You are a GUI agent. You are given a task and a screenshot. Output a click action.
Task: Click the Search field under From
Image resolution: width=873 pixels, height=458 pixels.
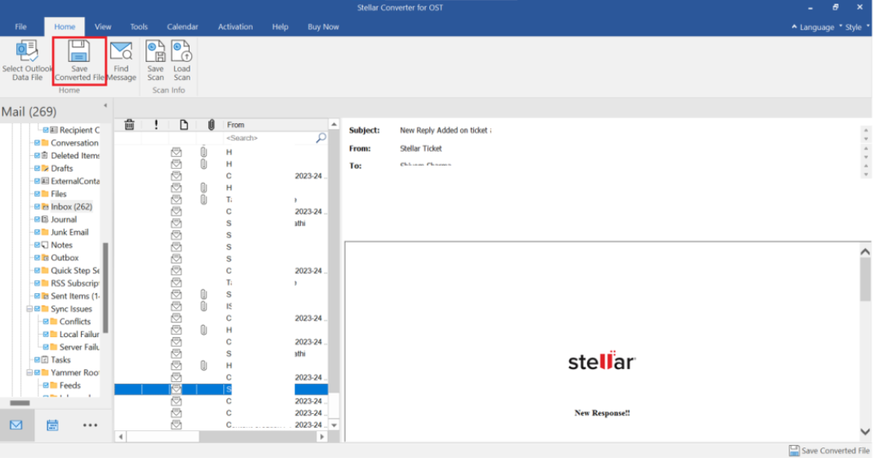pyautogui.click(x=269, y=137)
